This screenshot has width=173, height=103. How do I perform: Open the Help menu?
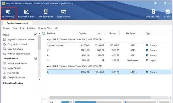pyautogui.click(x=56, y=28)
